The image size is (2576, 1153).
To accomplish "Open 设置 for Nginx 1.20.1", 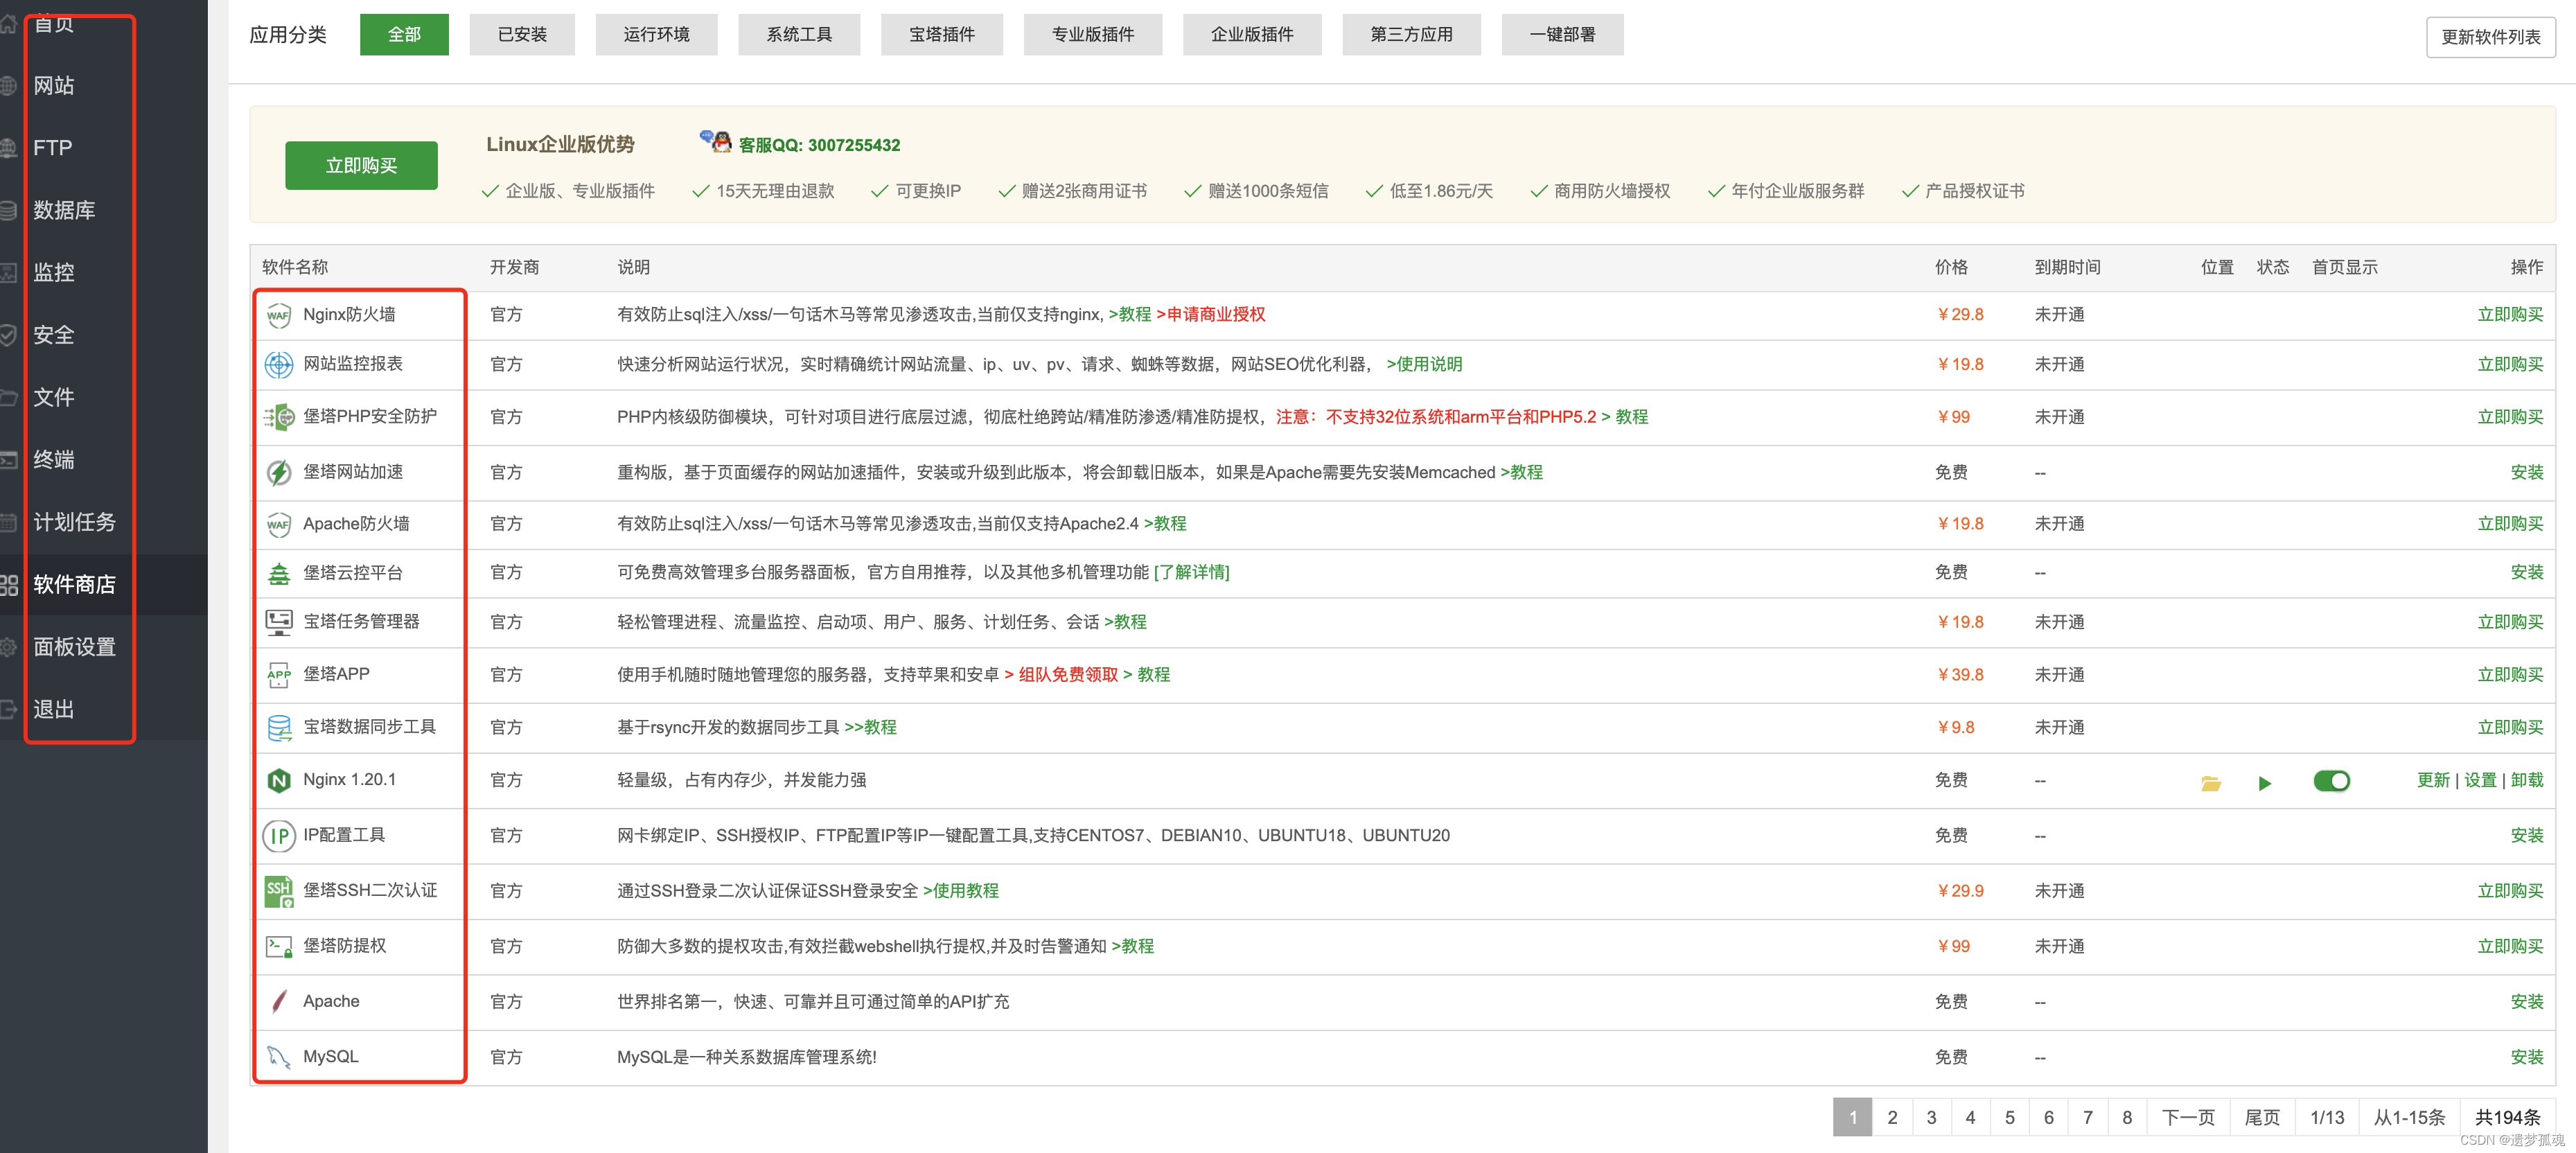I will click(2480, 780).
